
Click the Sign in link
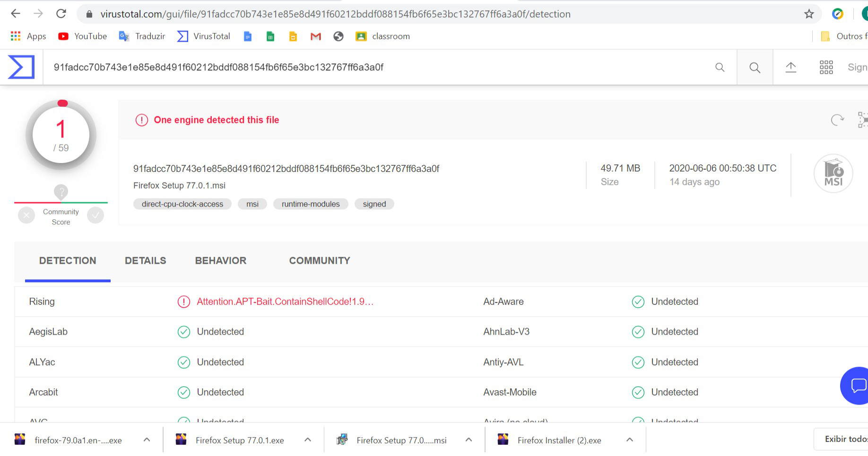pyautogui.click(x=858, y=67)
